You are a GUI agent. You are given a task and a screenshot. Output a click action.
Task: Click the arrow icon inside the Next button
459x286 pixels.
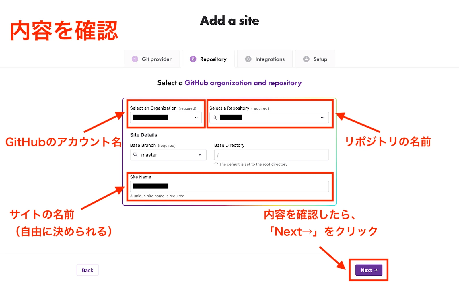[376, 270]
